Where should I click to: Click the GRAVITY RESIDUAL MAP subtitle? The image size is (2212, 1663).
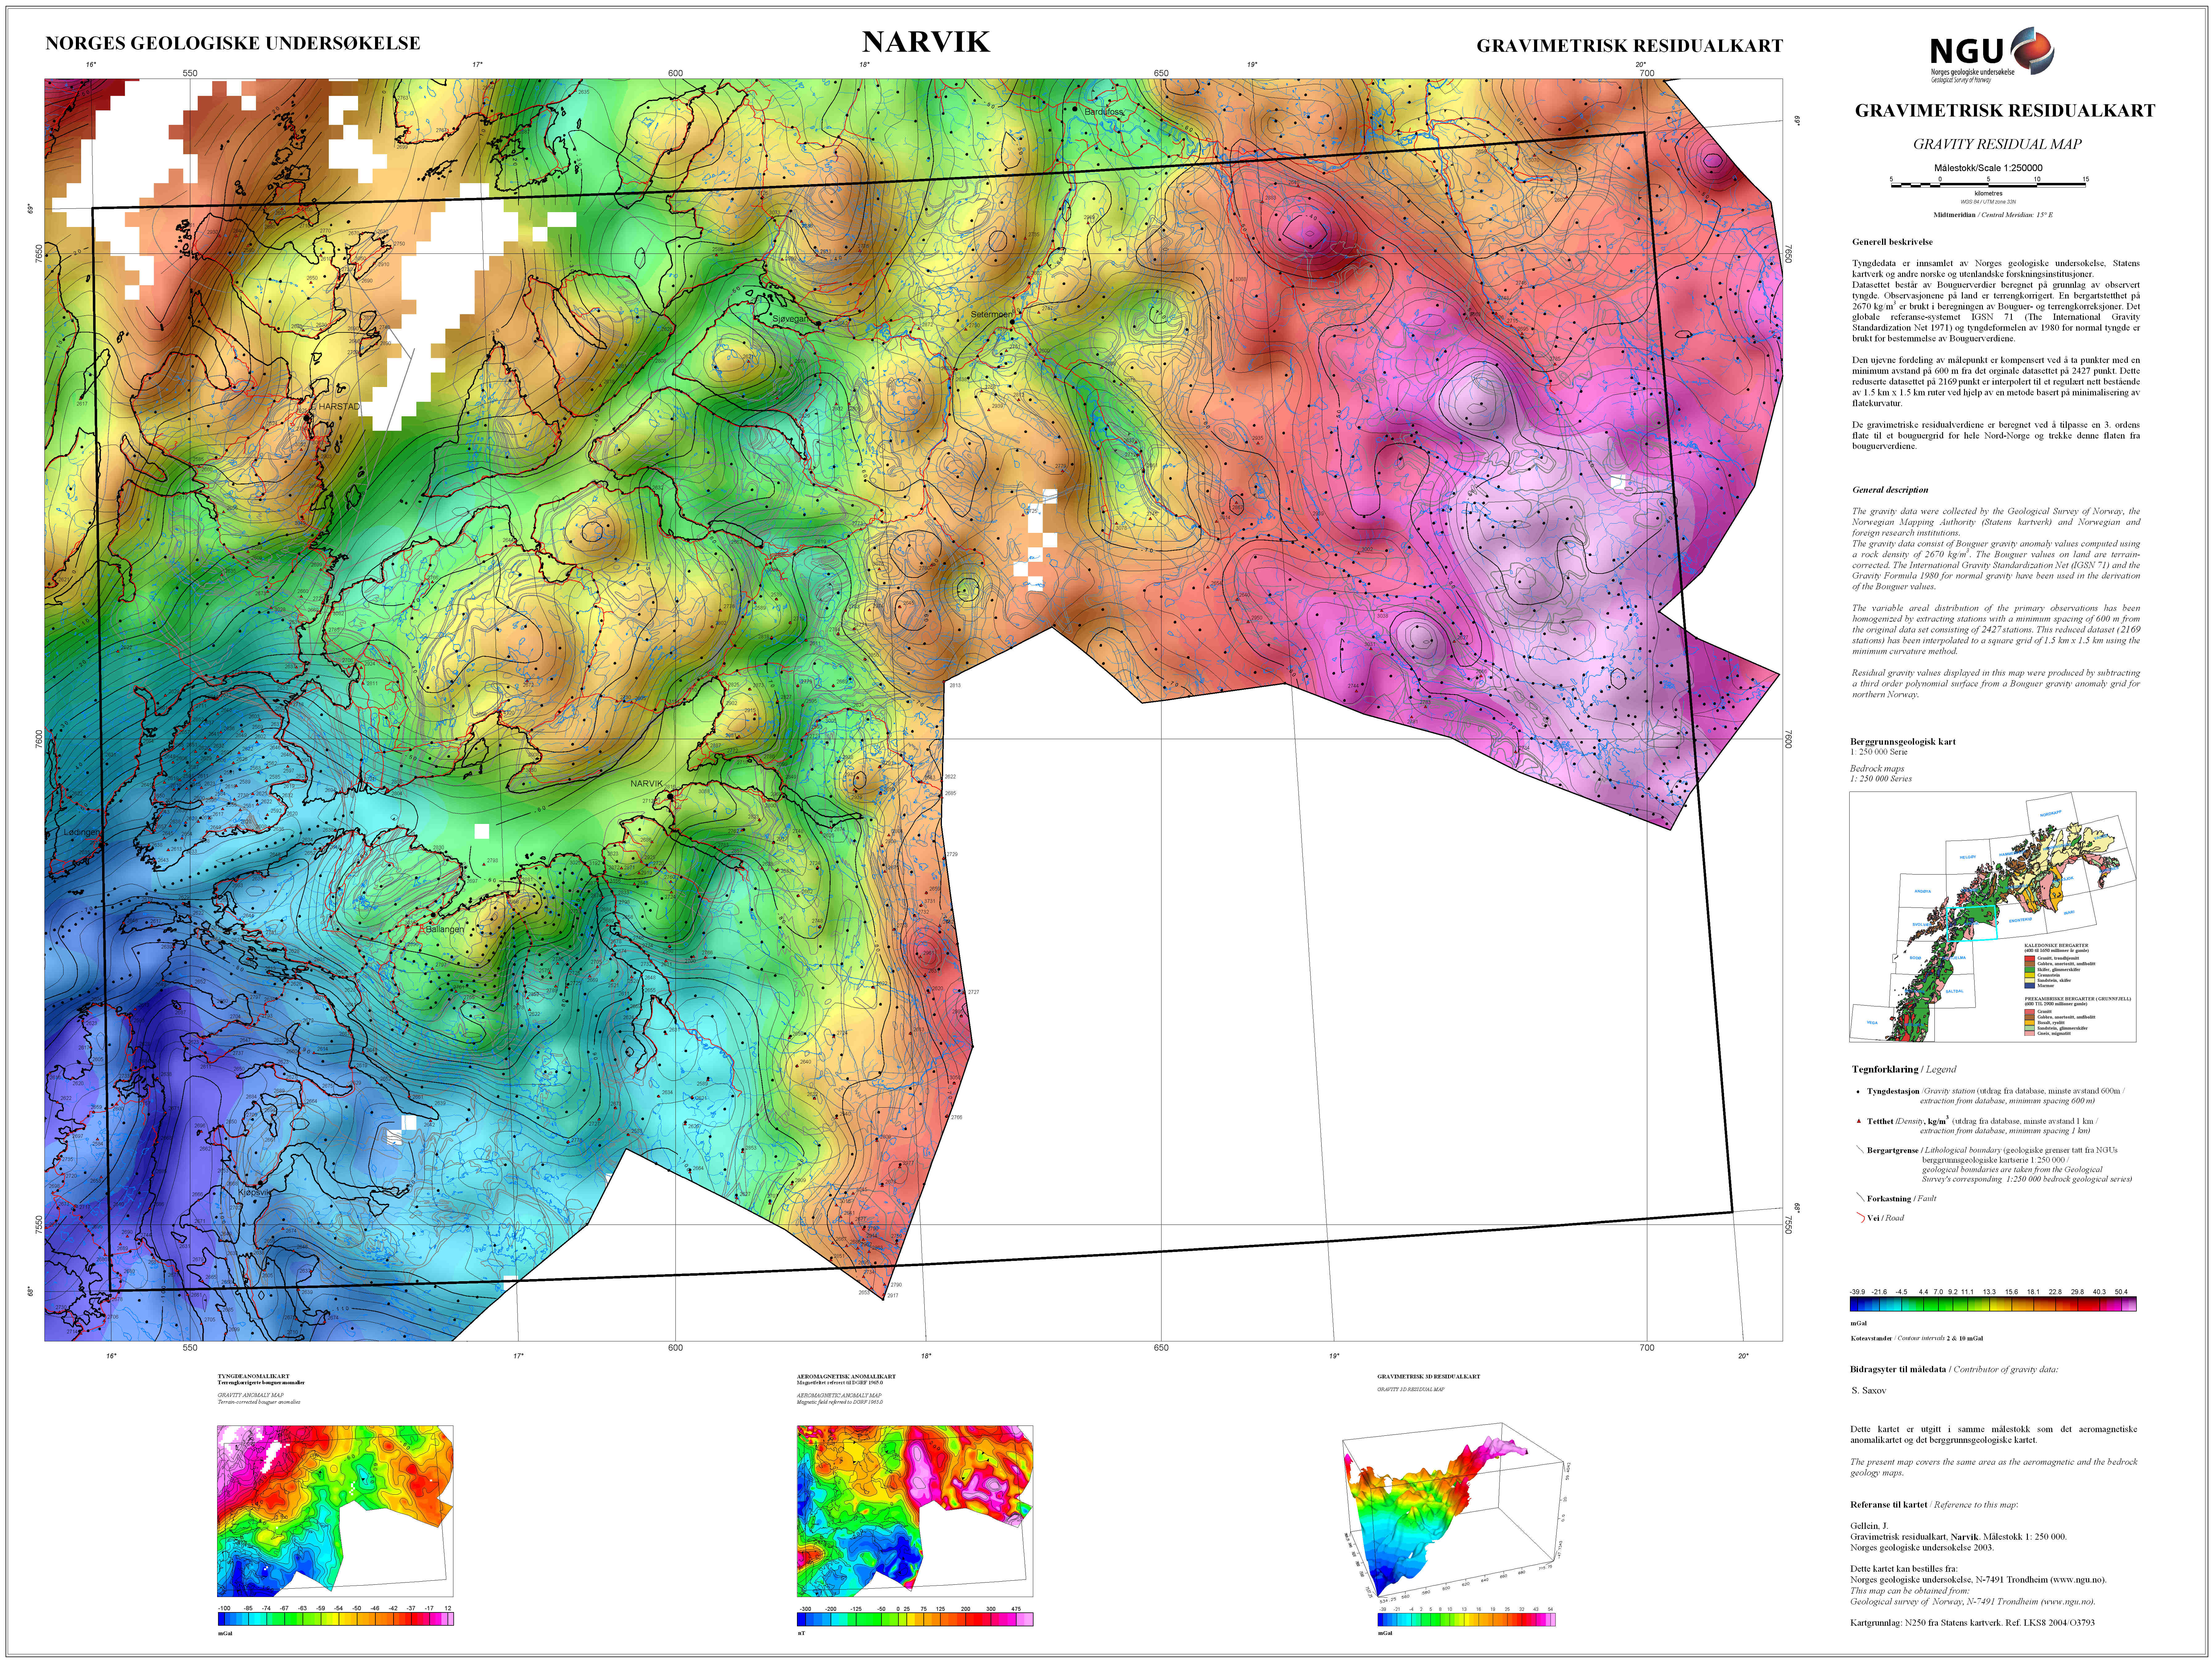(x=1998, y=144)
